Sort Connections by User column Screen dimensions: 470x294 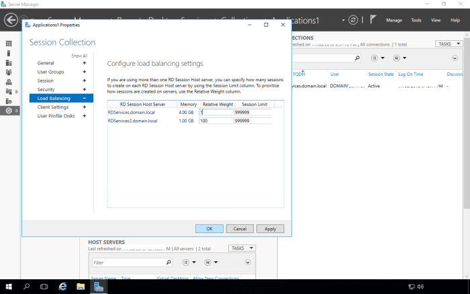tap(334, 74)
